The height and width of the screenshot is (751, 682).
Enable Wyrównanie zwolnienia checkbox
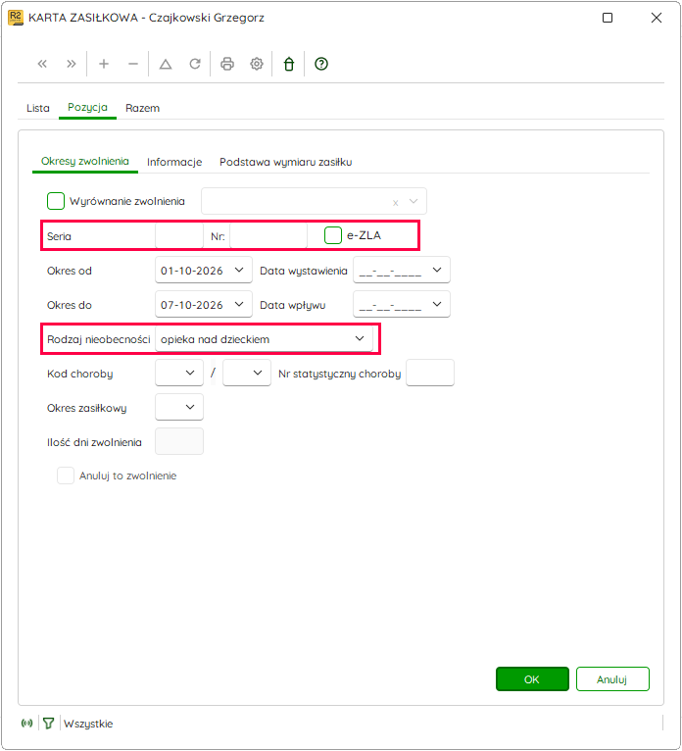56,201
